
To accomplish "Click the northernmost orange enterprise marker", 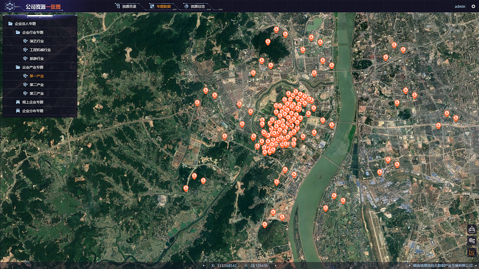I will (x=276, y=30).
